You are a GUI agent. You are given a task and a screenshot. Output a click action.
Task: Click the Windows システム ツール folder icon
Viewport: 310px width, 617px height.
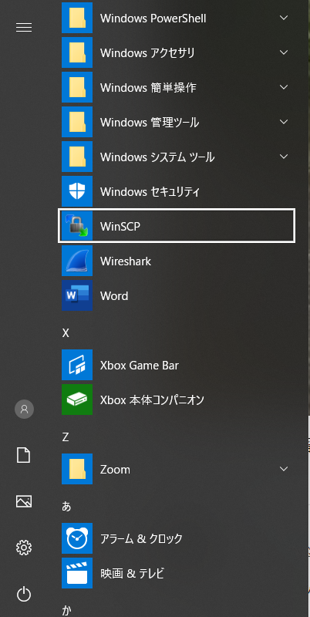77,157
